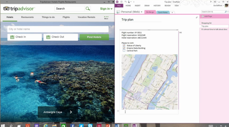Select the On the go section tab
This screenshot has height=127, width=229.
tap(150, 12)
